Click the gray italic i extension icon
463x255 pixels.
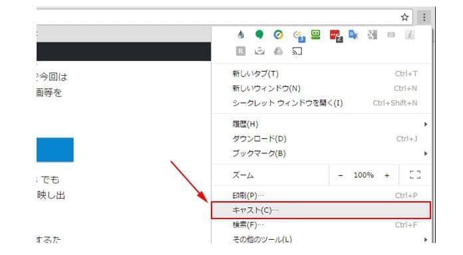[x=410, y=35]
